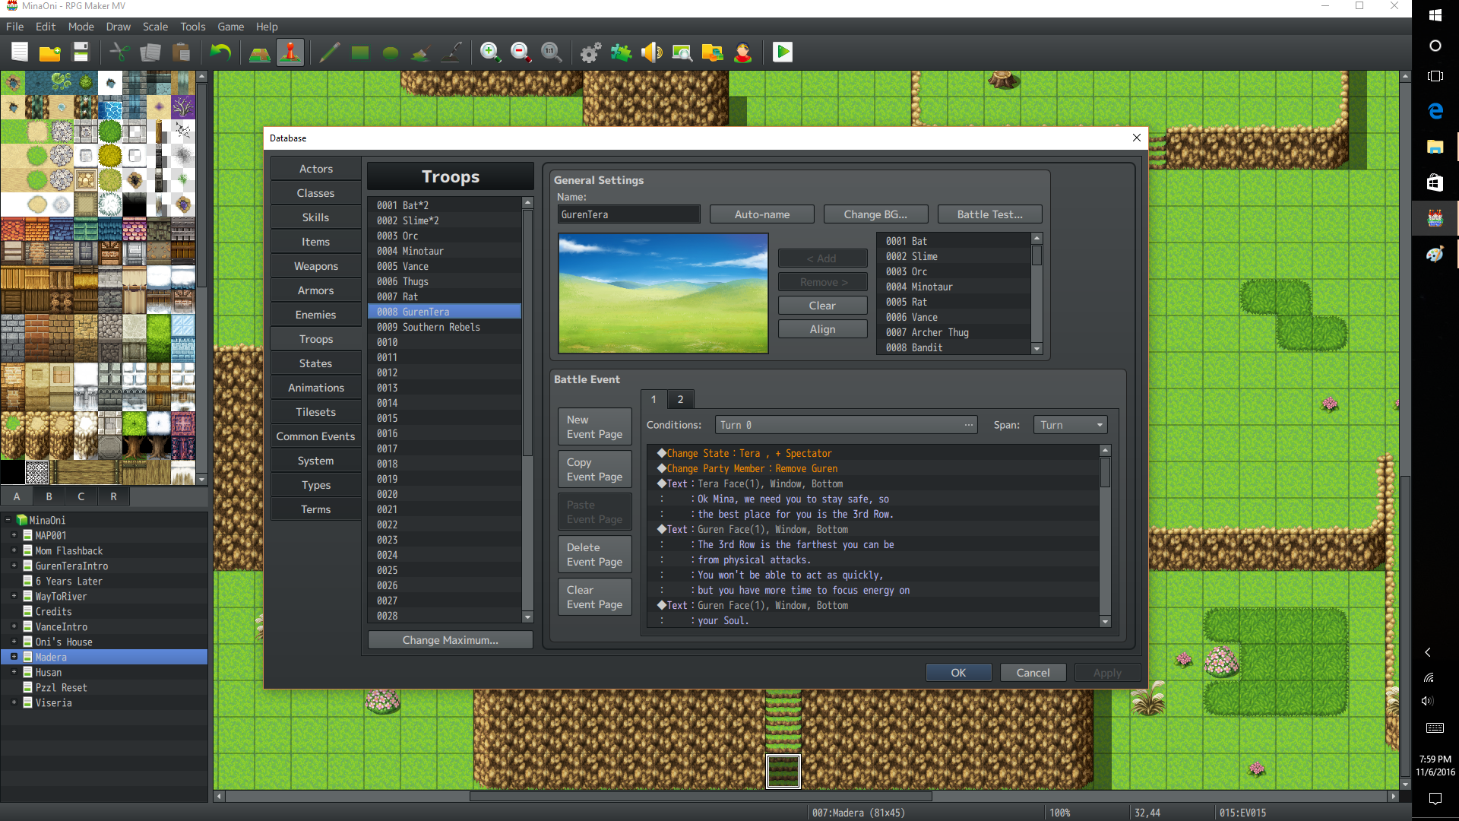Viewport: 1459px width, 821px height.
Task: Expand the Madera map tree node
Action: coord(14,657)
